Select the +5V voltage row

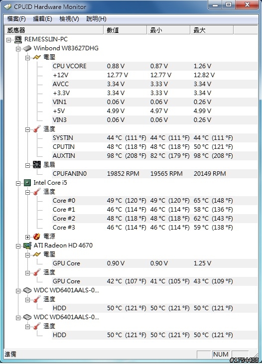154,111
